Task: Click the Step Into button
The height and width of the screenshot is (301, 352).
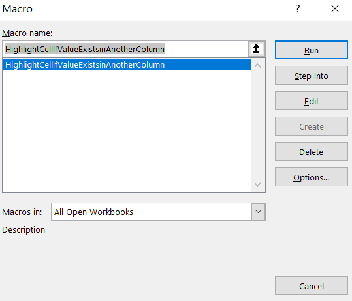Action: tap(312, 76)
